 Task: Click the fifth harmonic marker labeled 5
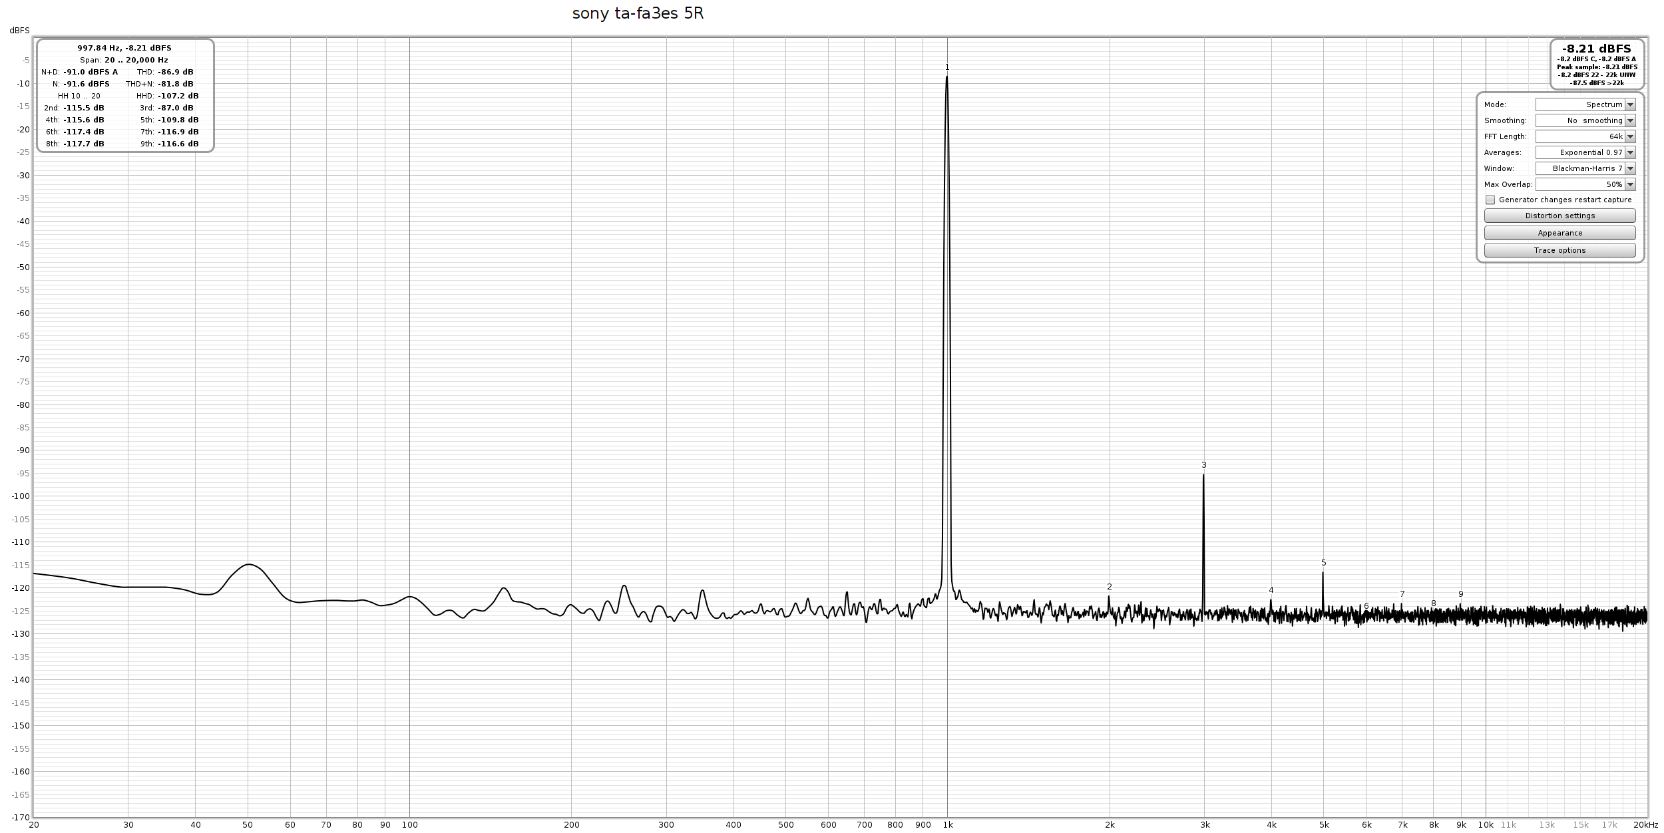1324,563
